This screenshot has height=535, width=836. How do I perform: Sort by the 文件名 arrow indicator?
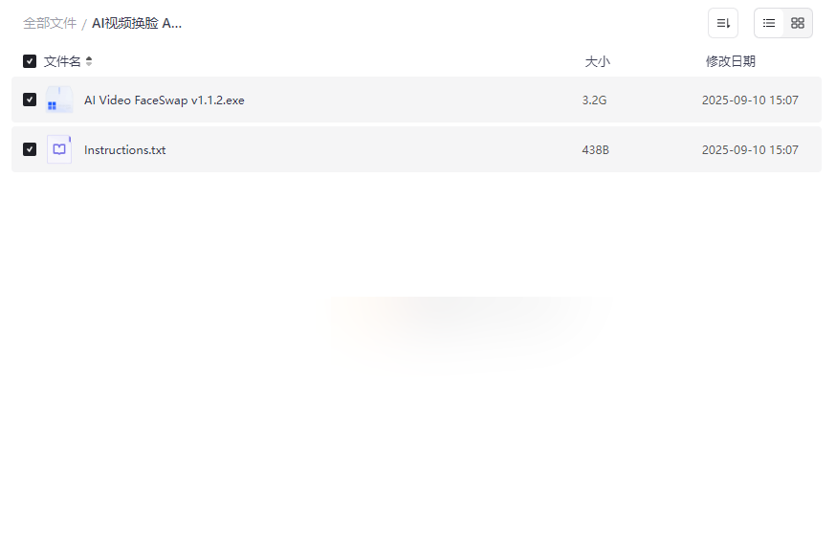coord(89,61)
